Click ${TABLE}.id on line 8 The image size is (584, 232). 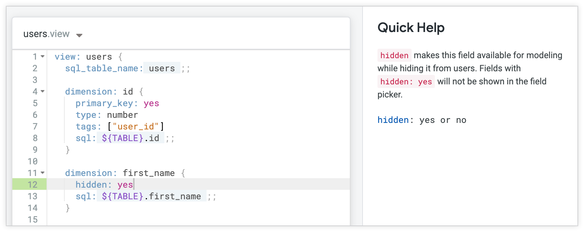(130, 138)
